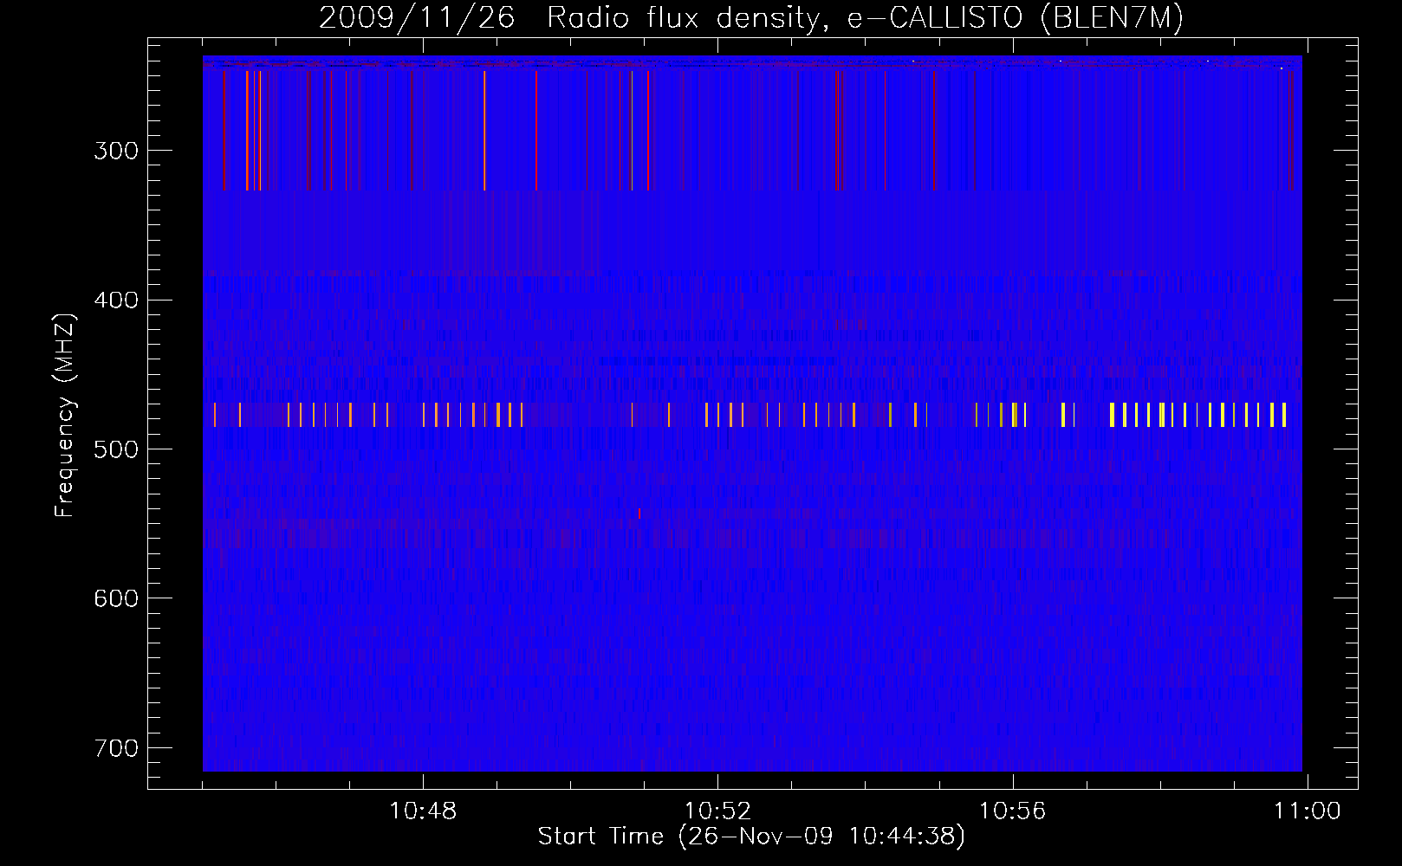Click the small red spot near 545 MHz

(639, 514)
